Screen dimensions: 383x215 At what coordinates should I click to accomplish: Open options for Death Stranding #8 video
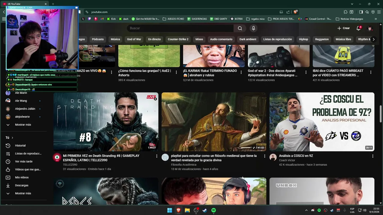(156, 156)
